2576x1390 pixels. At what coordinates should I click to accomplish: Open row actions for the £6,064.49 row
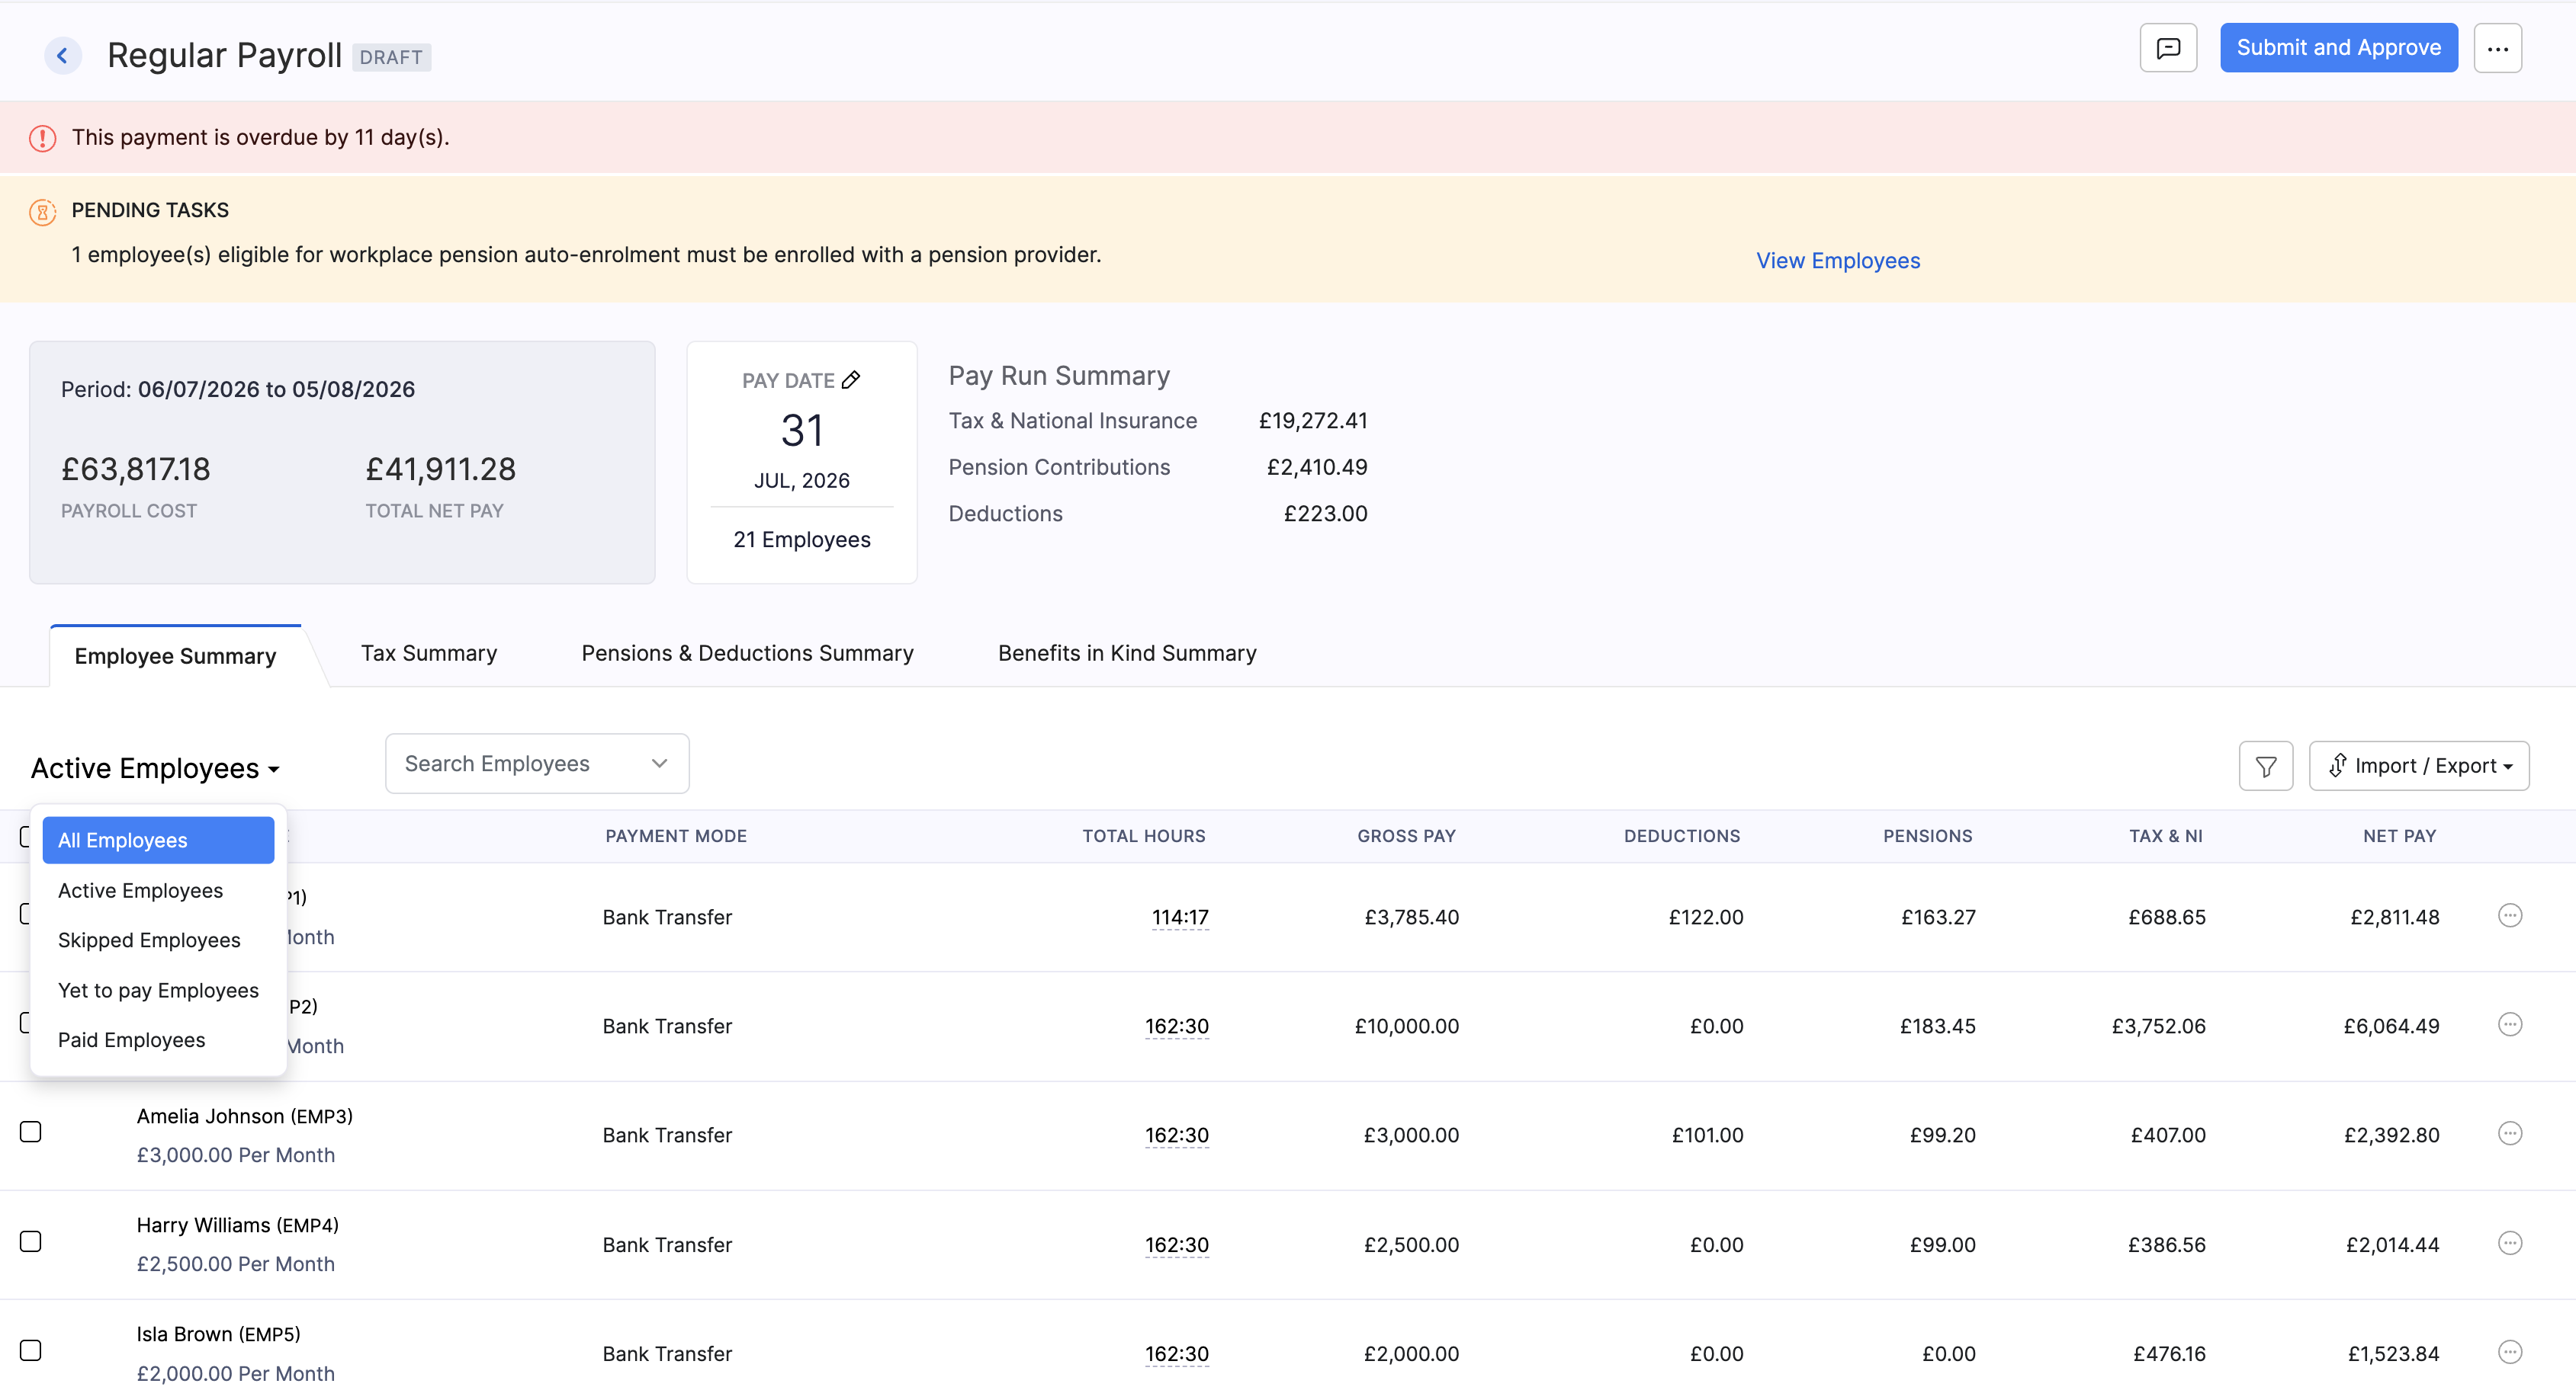click(2510, 1024)
